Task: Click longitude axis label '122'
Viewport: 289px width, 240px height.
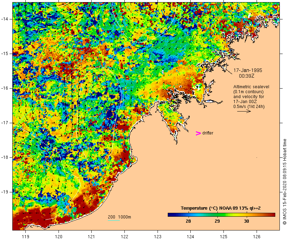Action: (x=125, y=236)
